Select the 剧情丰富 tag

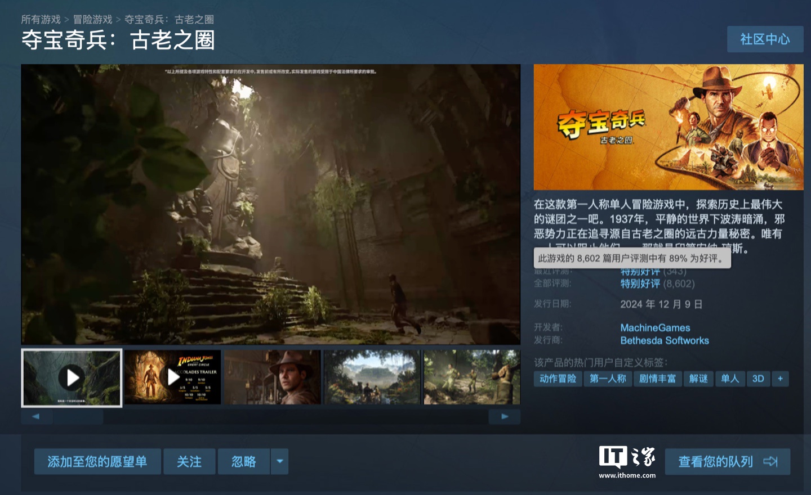(x=657, y=379)
